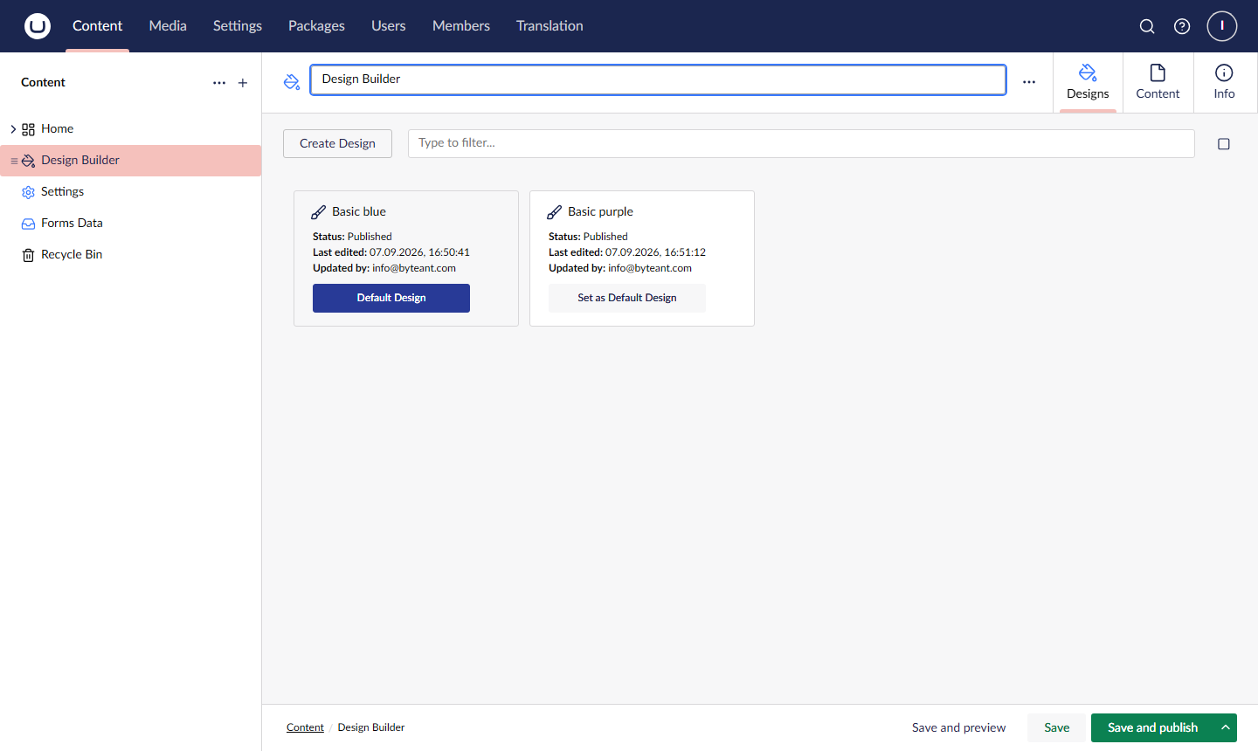Click the Create Design button

(337, 144)
